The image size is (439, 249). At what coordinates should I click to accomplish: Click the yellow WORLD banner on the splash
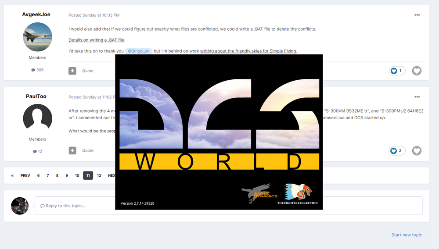click(219, 161)
